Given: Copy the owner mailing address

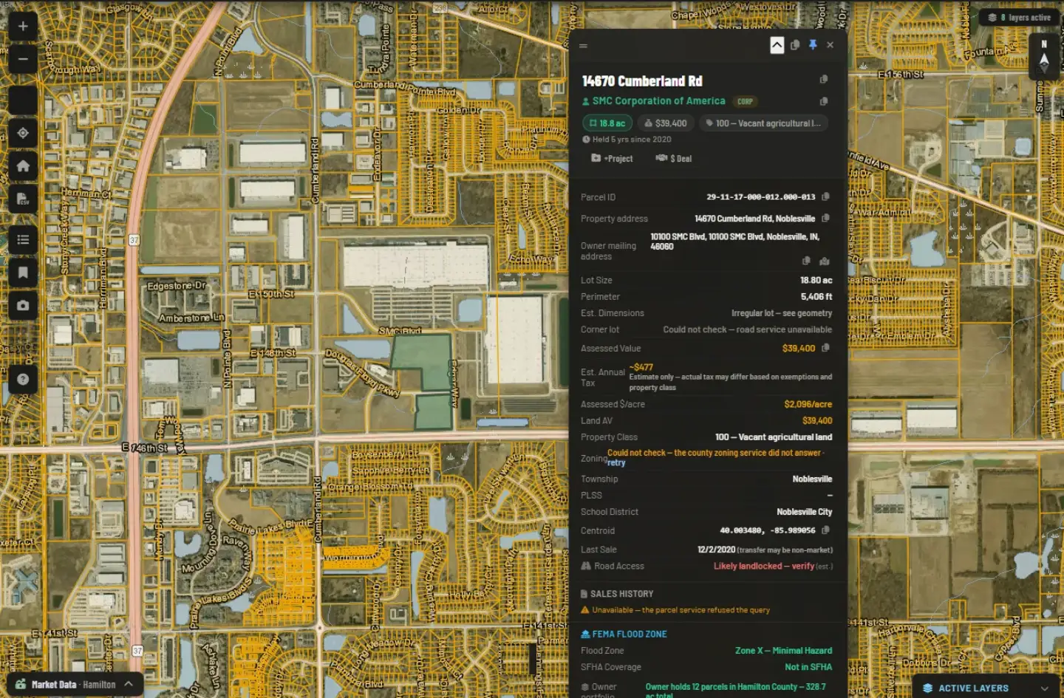Looking at the screenshot, I should point(806,261).
